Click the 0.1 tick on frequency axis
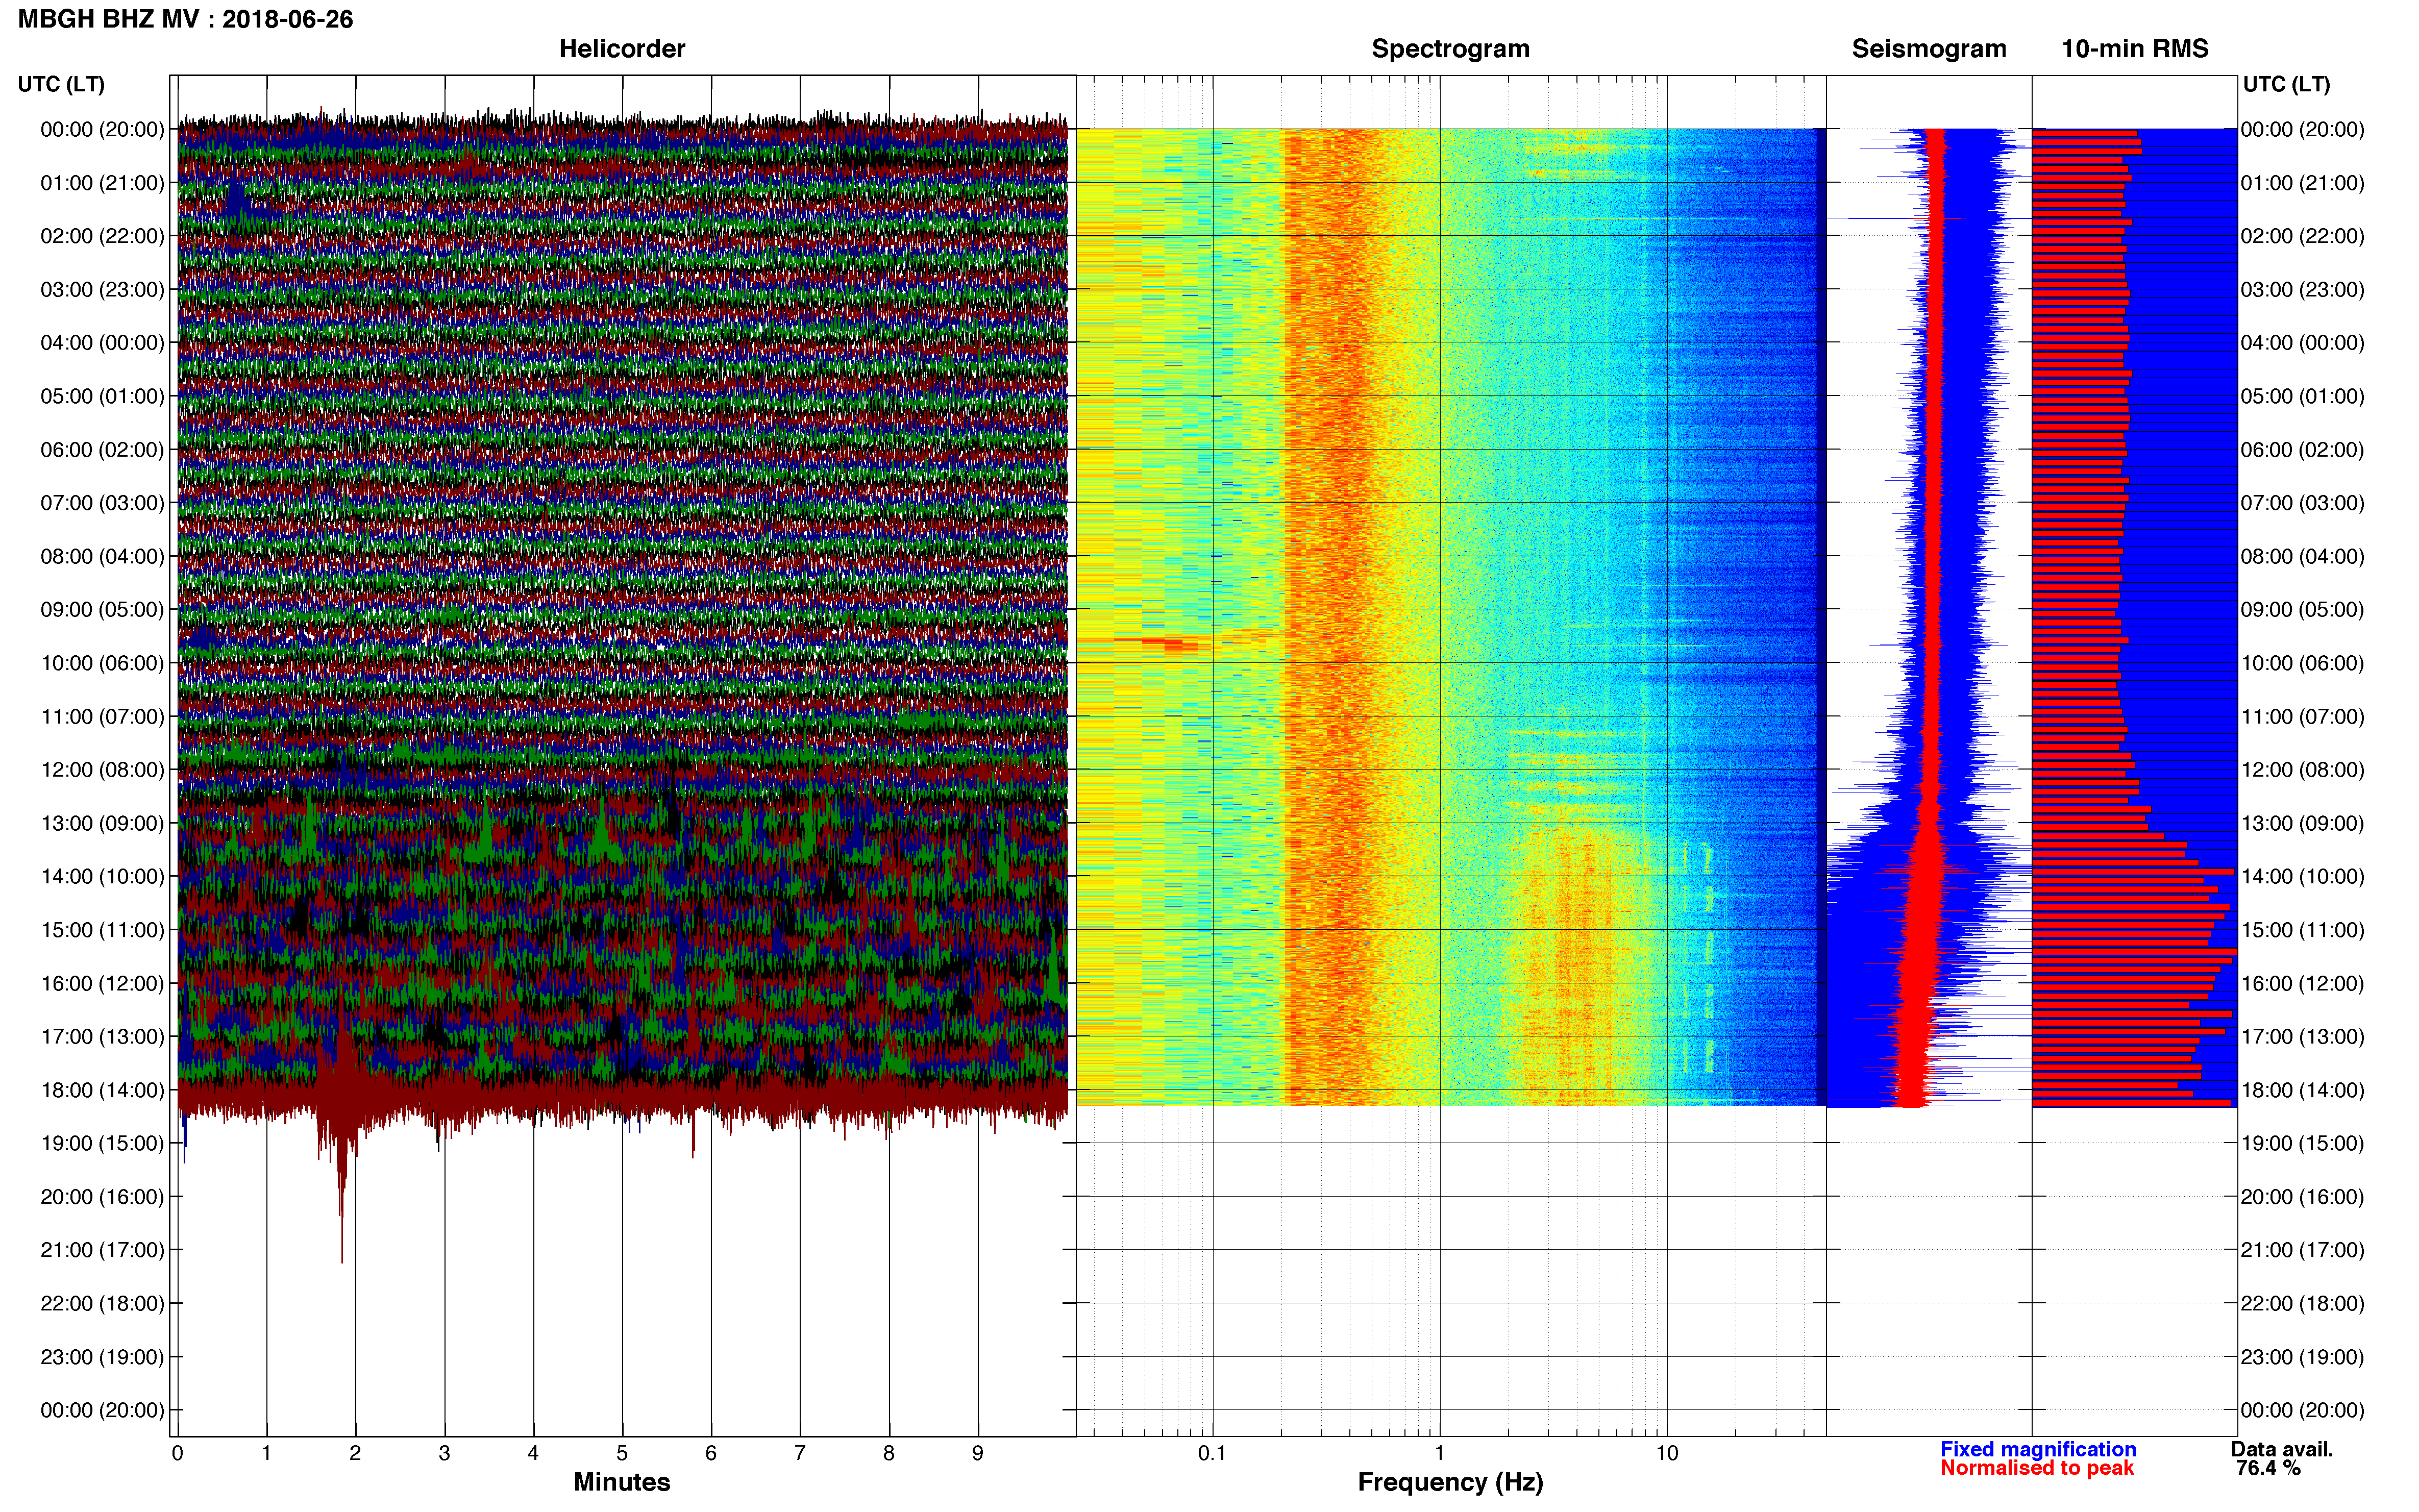 tap(1212, 1453)
